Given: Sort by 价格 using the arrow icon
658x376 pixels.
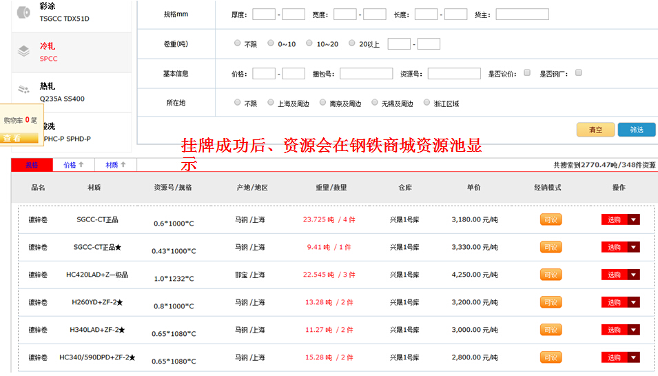Looking at the screenshot, I should pyautogui.click(x=81, y=165).
